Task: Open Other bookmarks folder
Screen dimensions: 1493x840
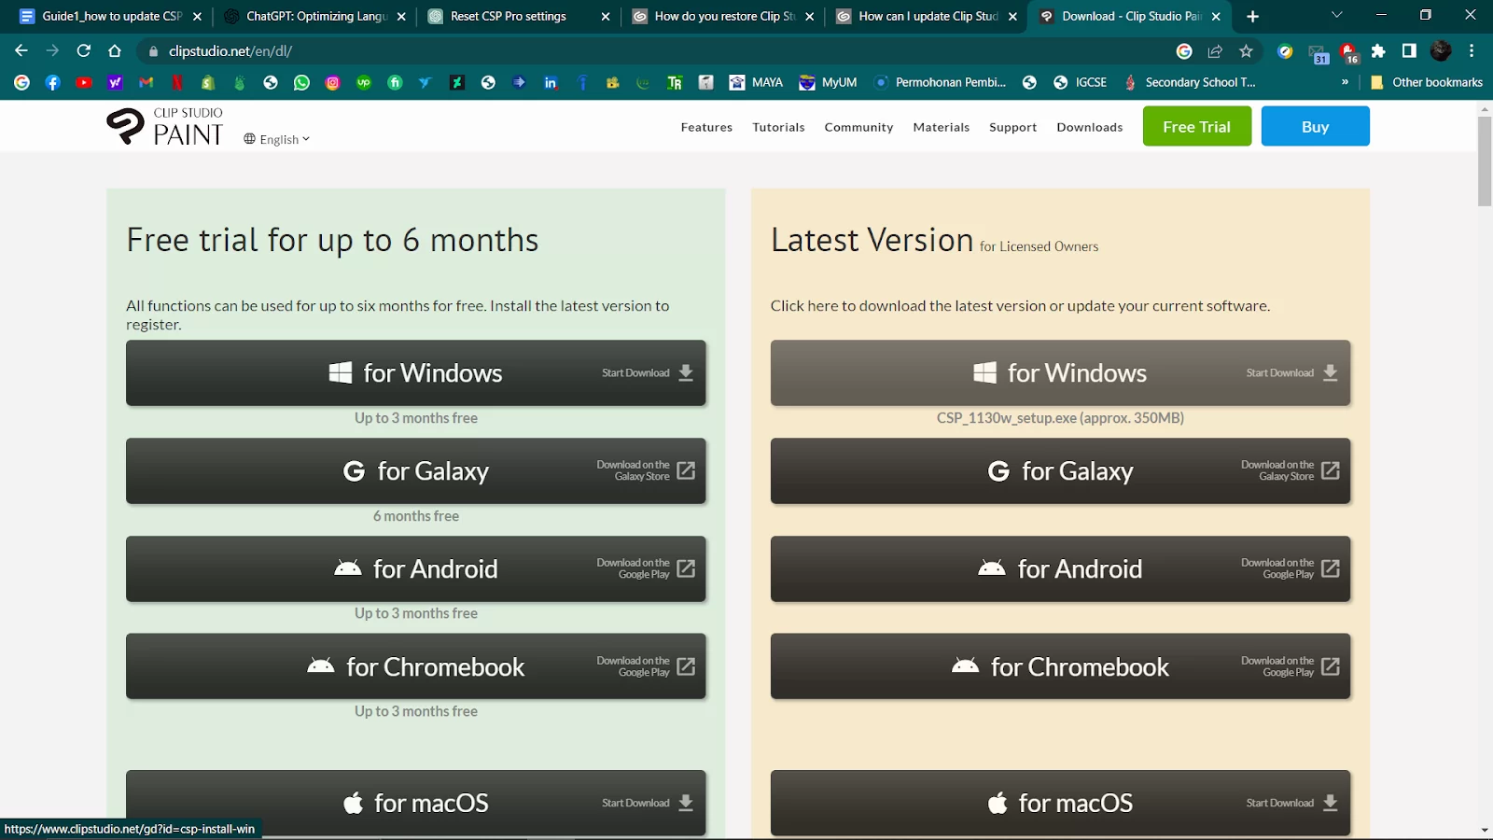Action: pos(1427,82)
